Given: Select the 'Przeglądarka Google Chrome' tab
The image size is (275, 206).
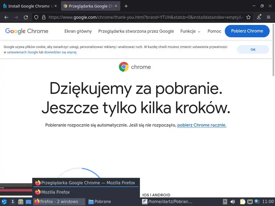Looking at the screenshot, I should tap(91, 6).
